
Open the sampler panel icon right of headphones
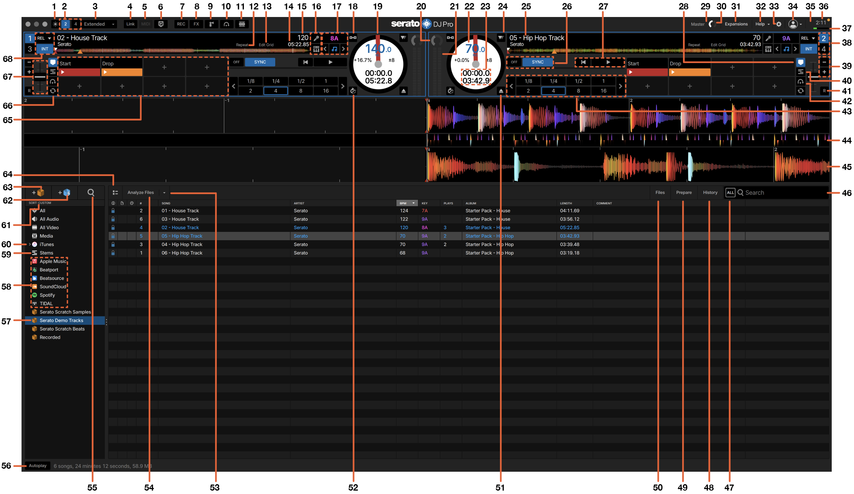pyautogui.click(x=242, y=24)
